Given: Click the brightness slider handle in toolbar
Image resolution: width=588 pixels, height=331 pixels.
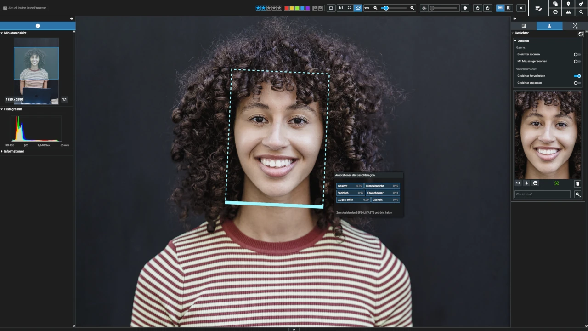Looking at the screenshot, I should [x=432, y=8].
